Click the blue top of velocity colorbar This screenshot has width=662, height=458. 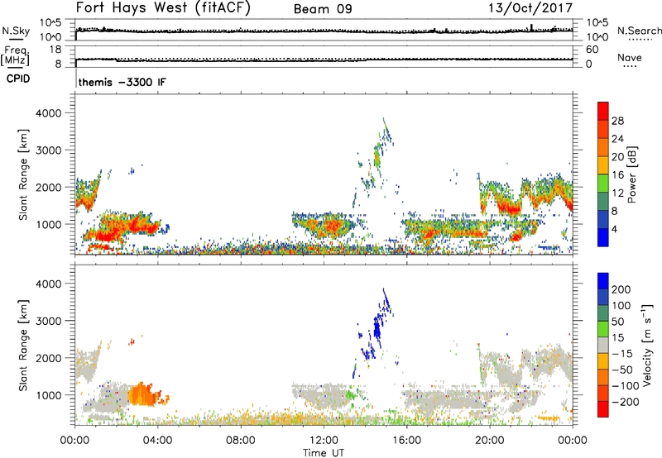pos(603,281)
